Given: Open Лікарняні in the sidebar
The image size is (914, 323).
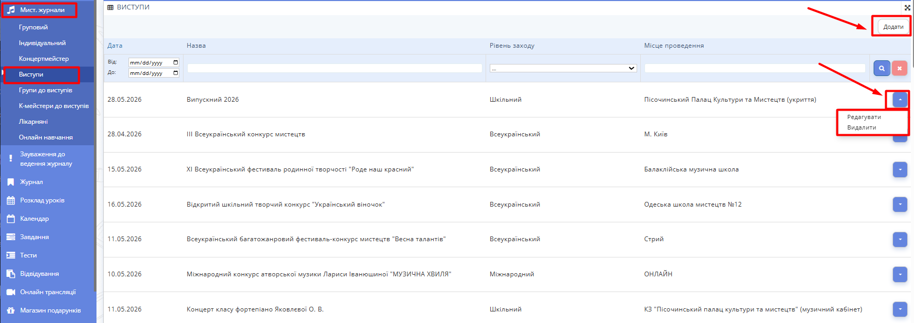Looking at the screenshot, I should [x=34, y=122].
